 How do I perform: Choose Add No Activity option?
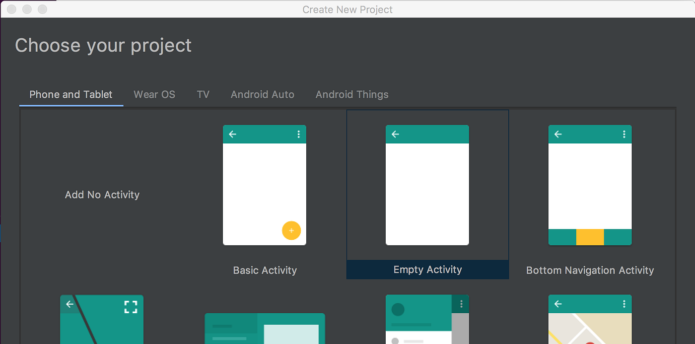coord(102,195)
